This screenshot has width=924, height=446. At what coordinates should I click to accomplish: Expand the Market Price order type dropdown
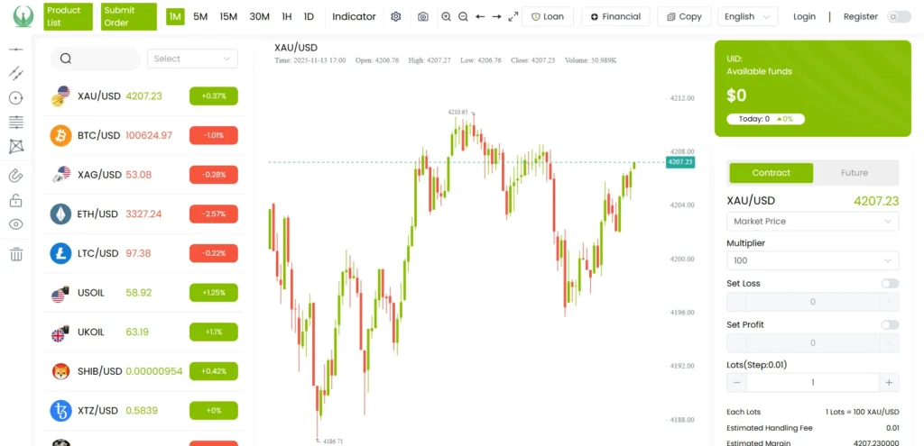click(x=812, y=221)
